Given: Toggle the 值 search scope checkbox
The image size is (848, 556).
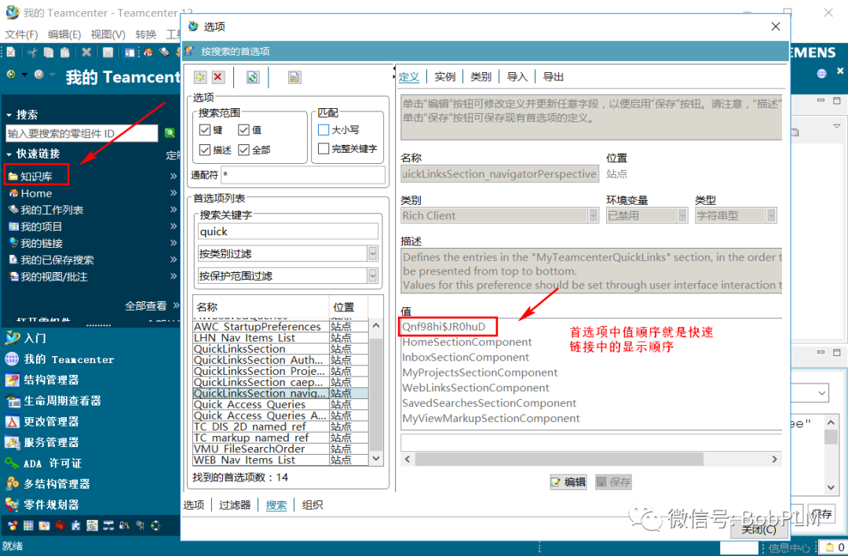Looking at the screenshot, I should (x=244, y=129).
